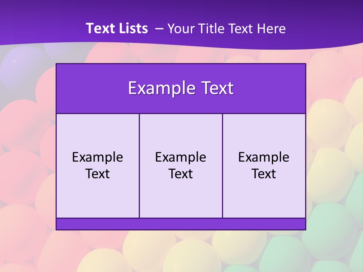Select the "Your Title Text Here" placeholder
The width and height of the screenshot is (363, 272).
(x=226, y=29)
